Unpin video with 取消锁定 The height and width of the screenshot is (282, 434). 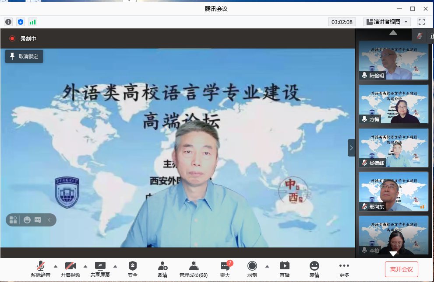pyautogui.click(x=24, y=56)
